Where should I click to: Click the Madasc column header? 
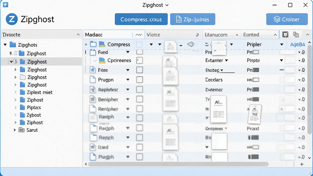(108, 35)
